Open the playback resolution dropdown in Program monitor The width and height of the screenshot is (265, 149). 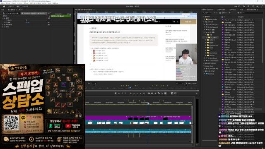(x=179, y=83)
